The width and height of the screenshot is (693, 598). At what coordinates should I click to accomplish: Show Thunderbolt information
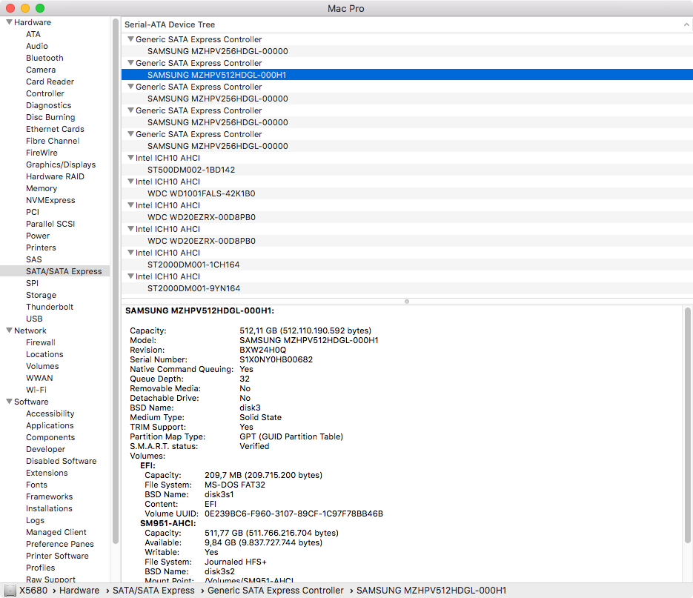50,307
